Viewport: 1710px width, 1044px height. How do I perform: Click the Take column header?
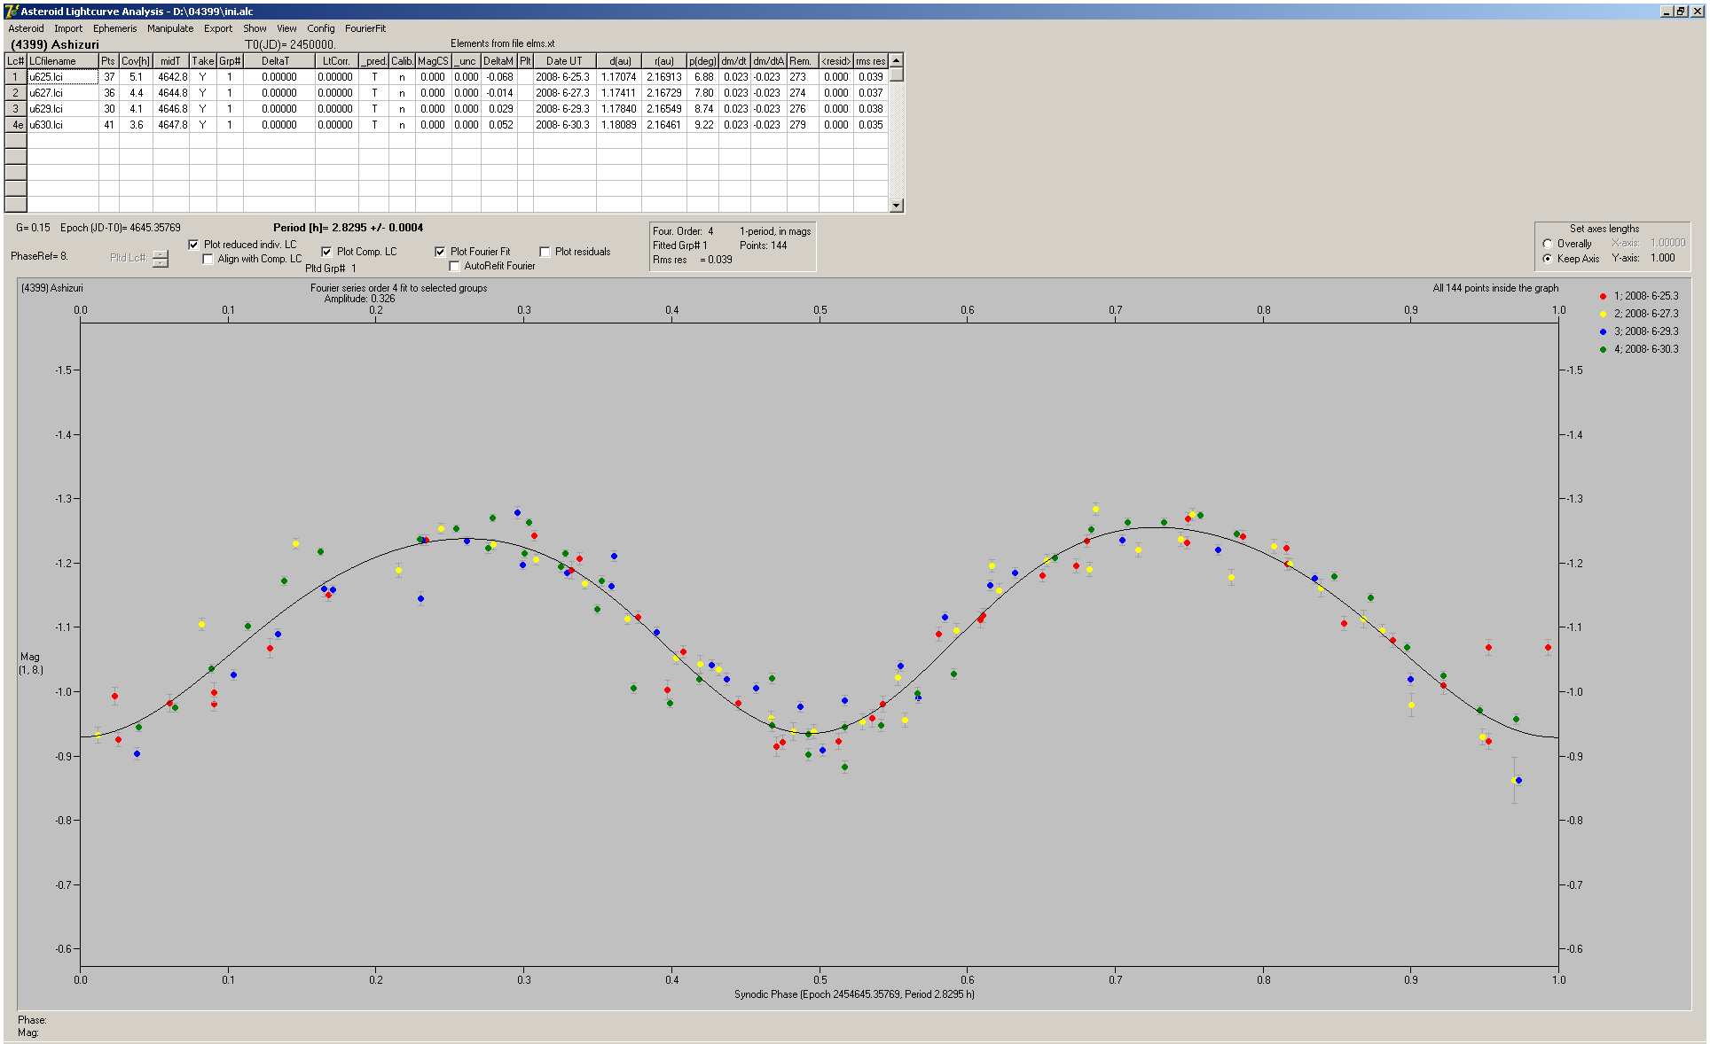click(203, 61)
